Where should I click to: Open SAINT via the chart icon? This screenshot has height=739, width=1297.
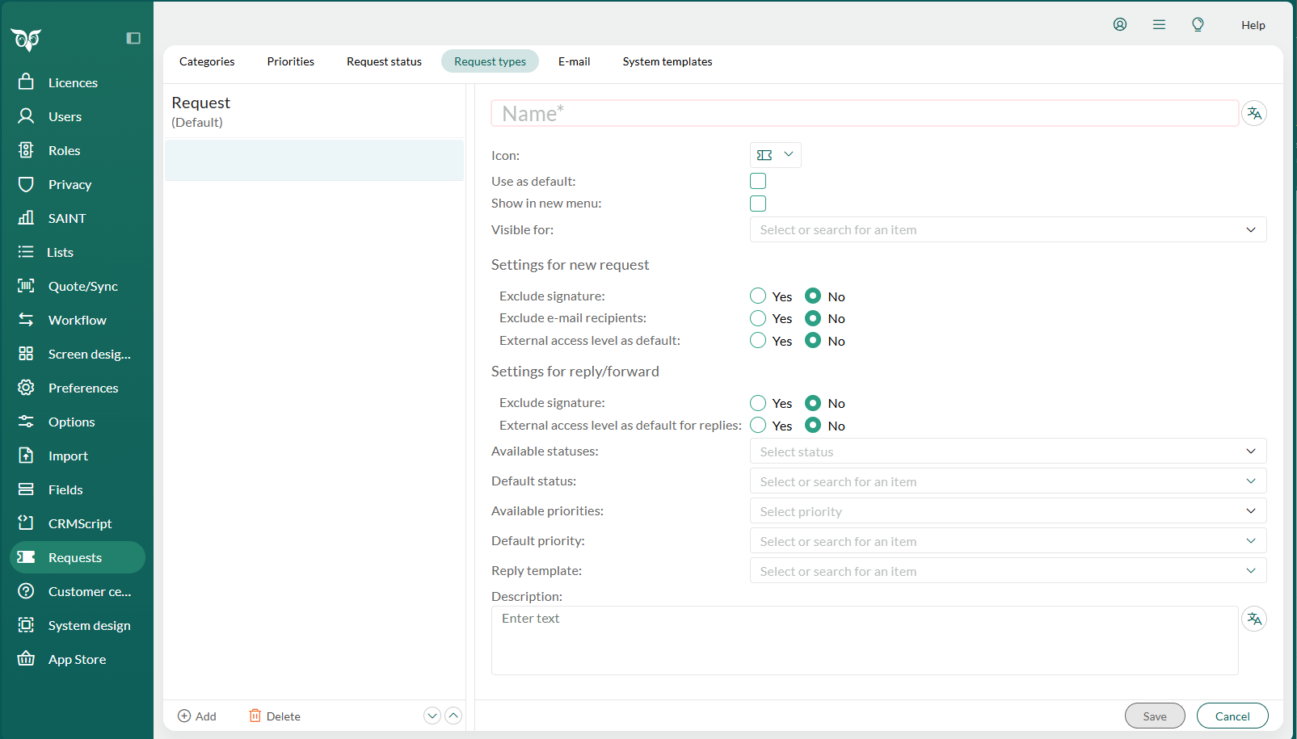tap(26, 218)
